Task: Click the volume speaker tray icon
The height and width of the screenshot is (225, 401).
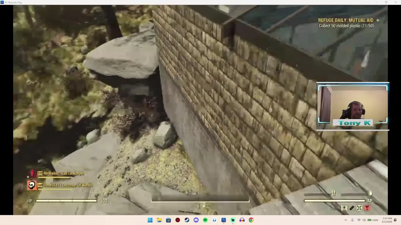Action: 364,220
